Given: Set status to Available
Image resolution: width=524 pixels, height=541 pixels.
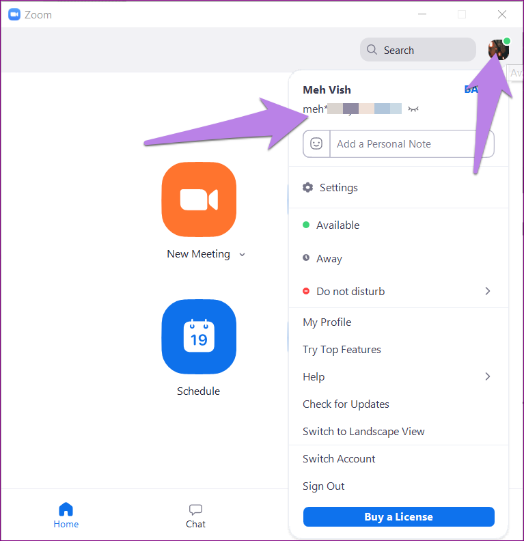Looking at the screenshot, I should 337,225.
